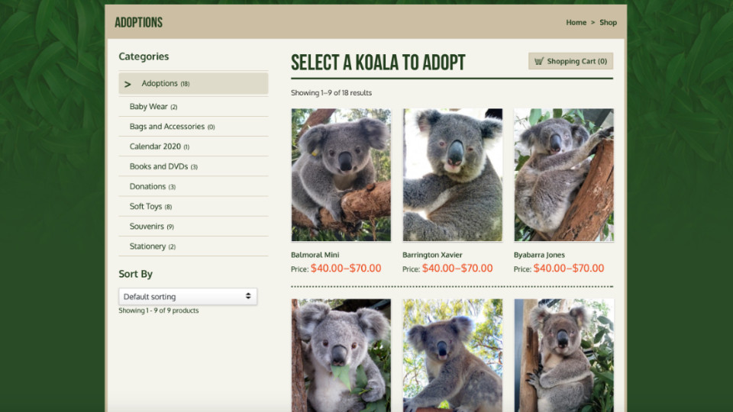Open the Default sorting dropdown

pos(188,296)
